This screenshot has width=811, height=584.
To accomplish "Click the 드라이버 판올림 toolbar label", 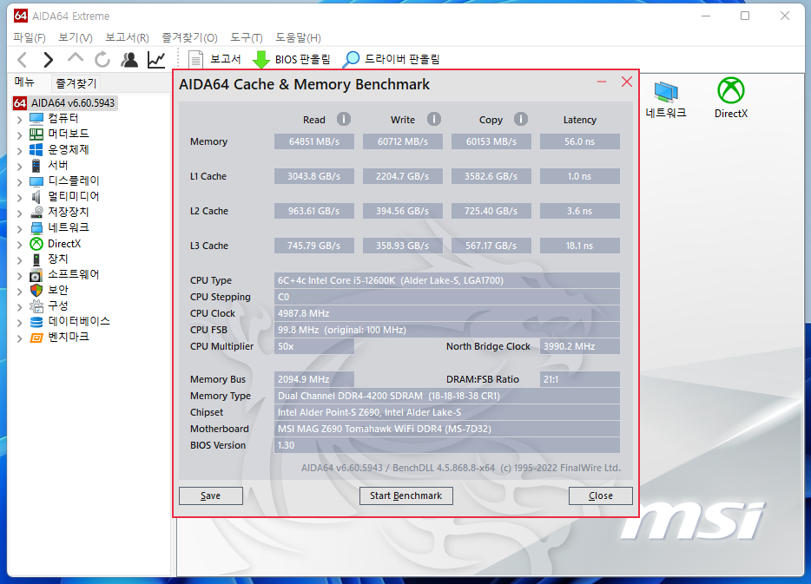I will click(x=402, y=59).
